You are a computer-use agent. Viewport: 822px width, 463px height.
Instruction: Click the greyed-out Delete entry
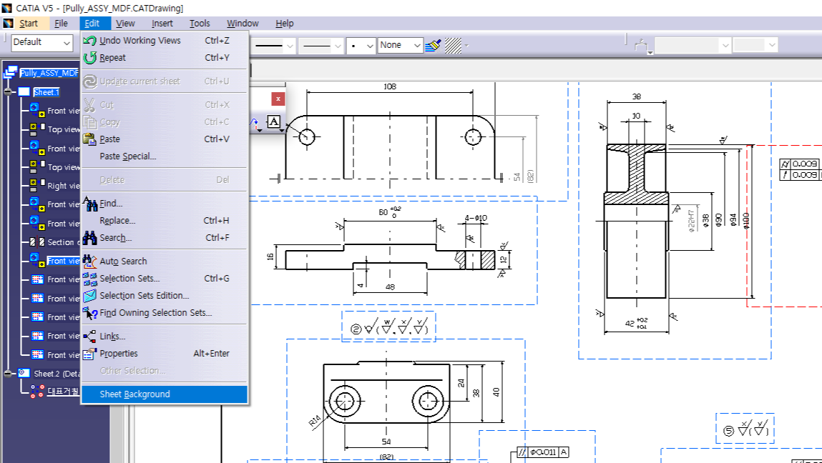pos(164,179)
